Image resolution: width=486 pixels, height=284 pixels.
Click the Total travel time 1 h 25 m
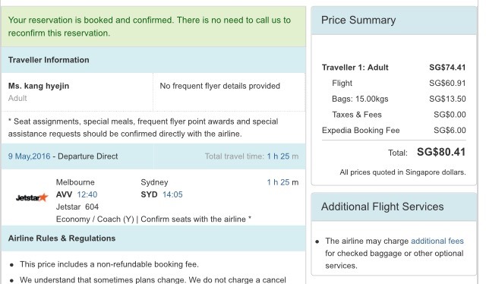251,156
